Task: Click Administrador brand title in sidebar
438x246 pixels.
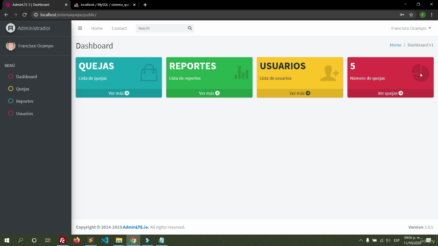Action: click(34, 28)
